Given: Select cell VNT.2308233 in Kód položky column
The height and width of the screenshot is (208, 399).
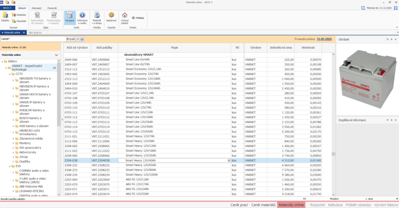Looking at the screenshot, I should coord(104,170).
